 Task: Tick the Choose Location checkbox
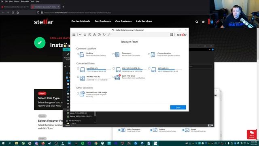click(x=149, y=54)
